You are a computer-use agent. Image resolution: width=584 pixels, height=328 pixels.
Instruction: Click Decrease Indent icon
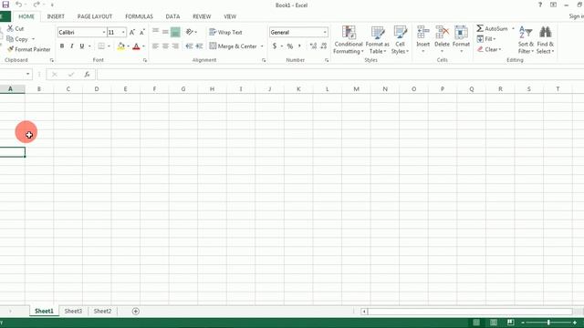189,46
